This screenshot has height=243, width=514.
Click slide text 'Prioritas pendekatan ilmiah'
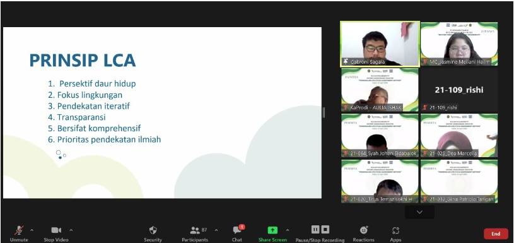(x=109, y=139)
